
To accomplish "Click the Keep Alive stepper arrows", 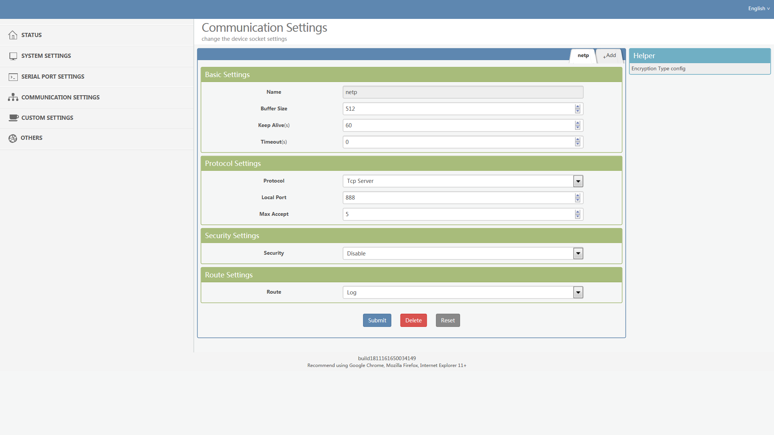I will click(x=578, y=125).
